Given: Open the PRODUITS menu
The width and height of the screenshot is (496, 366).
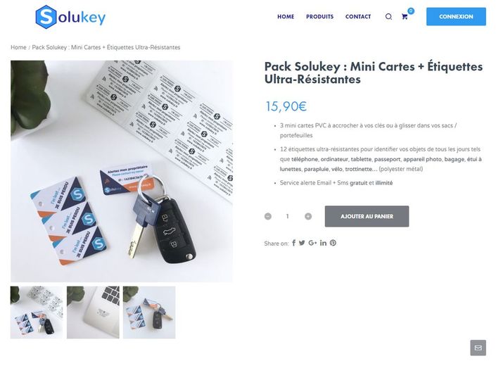Looking at the screenshot, I should [x=319, y=17].
